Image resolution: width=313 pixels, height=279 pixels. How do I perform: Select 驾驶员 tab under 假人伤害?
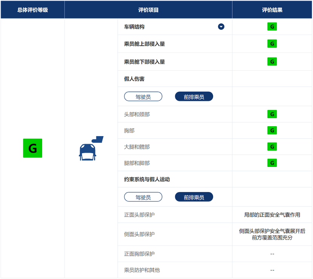point(143,97)
